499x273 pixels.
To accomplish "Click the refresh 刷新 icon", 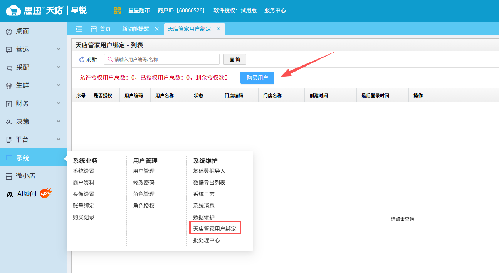I will (x=82, y=59).
